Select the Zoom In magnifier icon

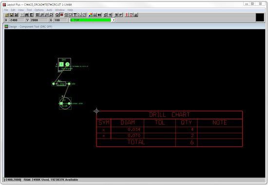(x=42, y=15)
